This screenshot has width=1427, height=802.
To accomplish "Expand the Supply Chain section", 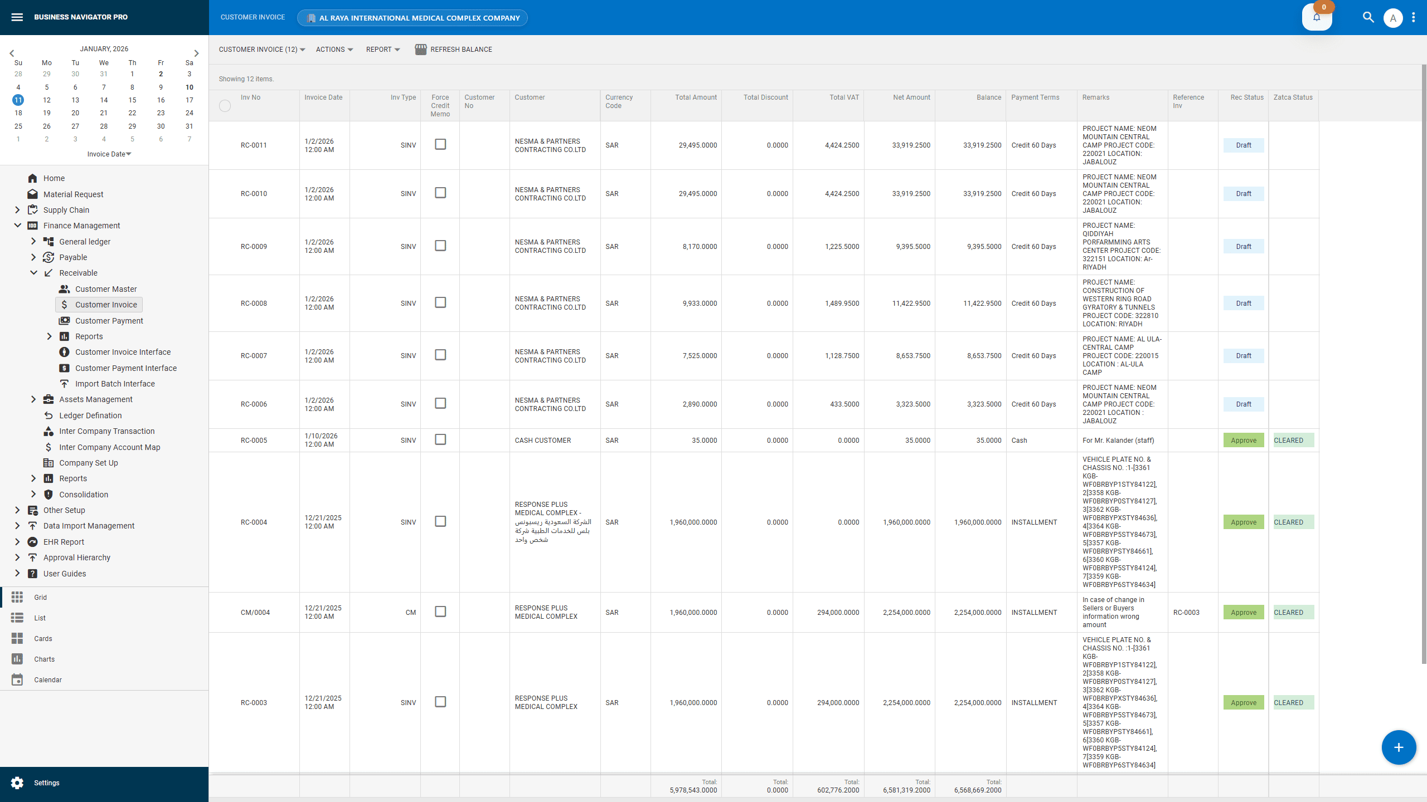I will click(x=17, y=210).
